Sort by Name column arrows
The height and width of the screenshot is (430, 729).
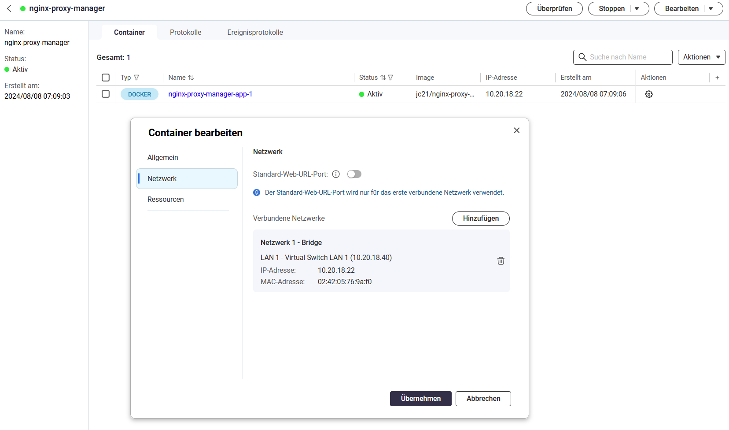191,78
